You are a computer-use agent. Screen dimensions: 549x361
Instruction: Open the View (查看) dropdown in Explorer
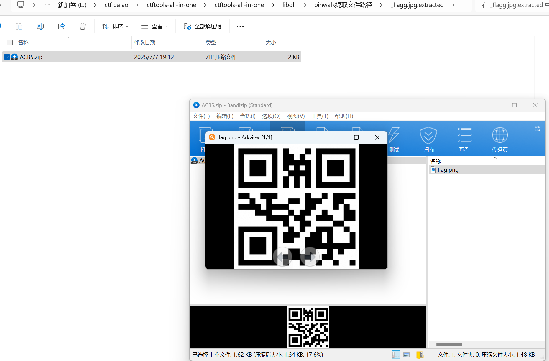coord(154,26)
